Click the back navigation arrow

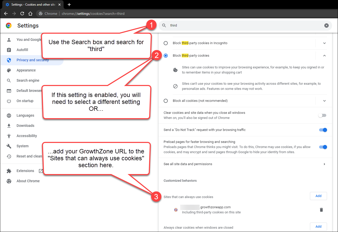click(x=6, y=14)
